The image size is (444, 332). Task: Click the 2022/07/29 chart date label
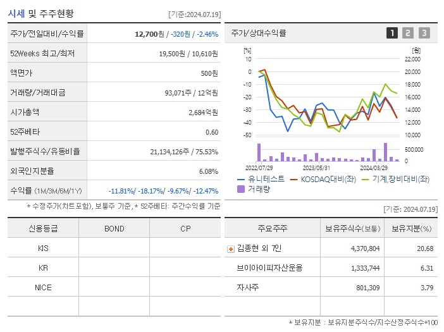click(x=259, y=168)
